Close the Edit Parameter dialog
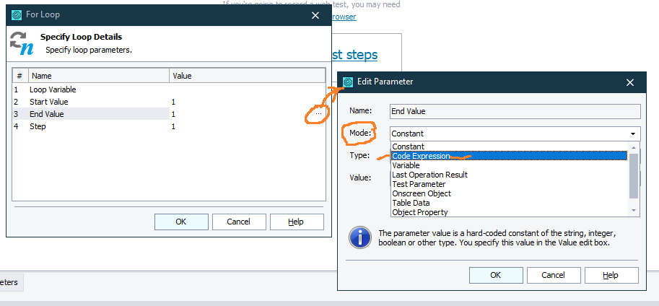Viewport: 659px width, 306px height. click(x=629, y=82)
